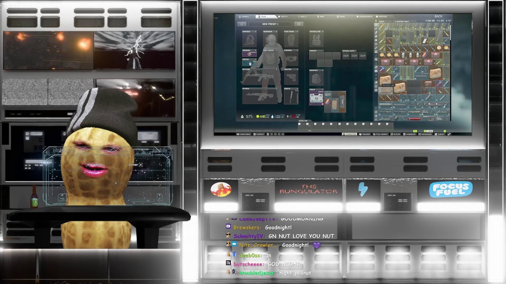Select the knife in the Sheath slot
Screen dimensions: 506x284
[x=291, y=96]
